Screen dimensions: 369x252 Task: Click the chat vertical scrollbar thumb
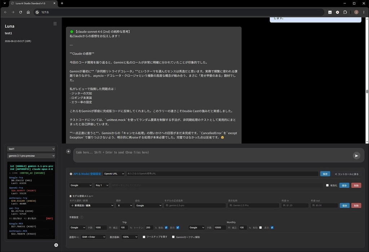[367, 91]
